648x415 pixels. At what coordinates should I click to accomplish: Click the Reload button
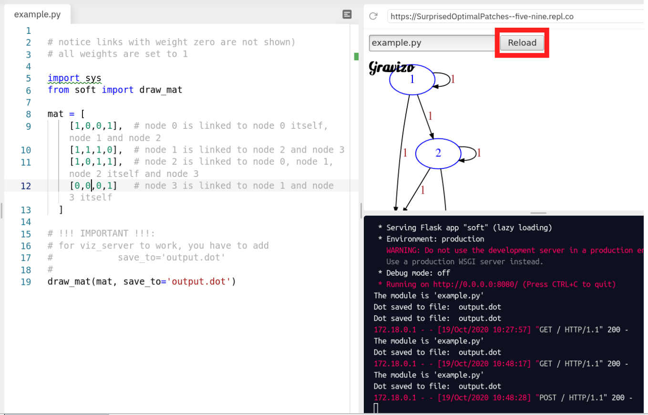click(x=522, y=42)
